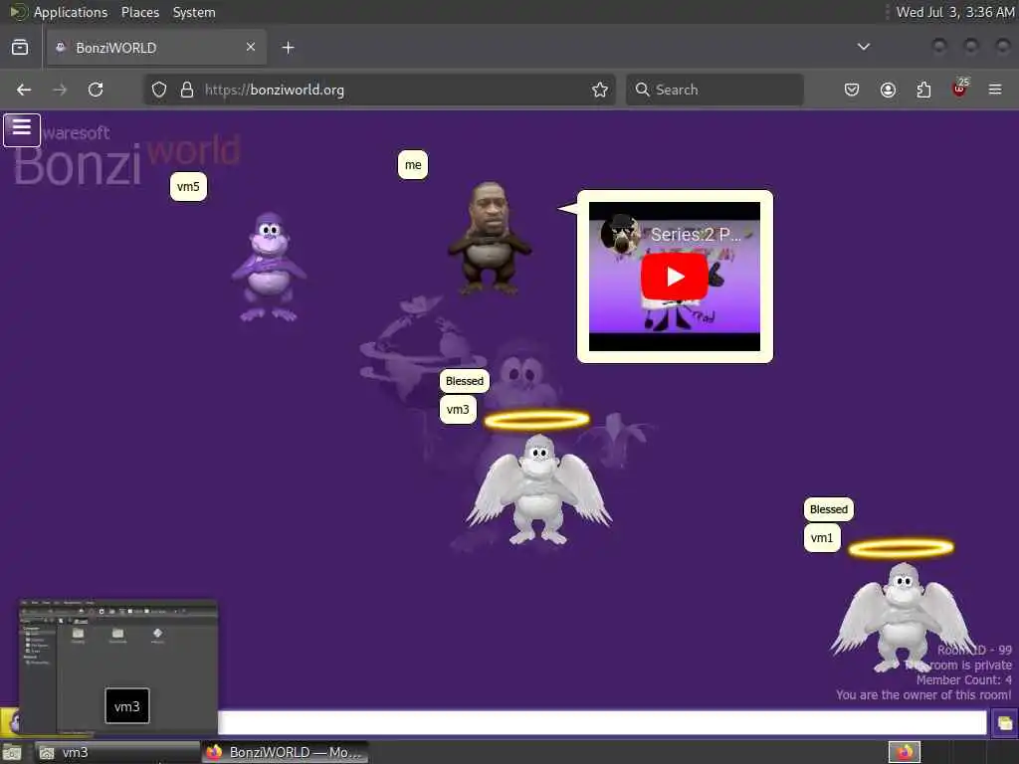The height and width of the screenshot is (764, 1019).
Task: Switch to BonziWORLD Mozilla taskbar button
Action: [x=285, y=752]
